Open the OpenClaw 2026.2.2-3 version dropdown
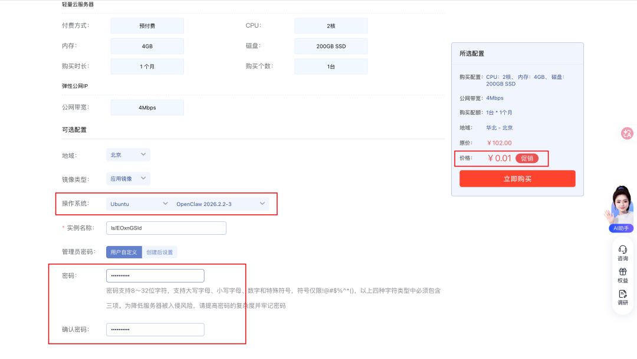Viewport: 637px width, 359px height. (219, 203)
